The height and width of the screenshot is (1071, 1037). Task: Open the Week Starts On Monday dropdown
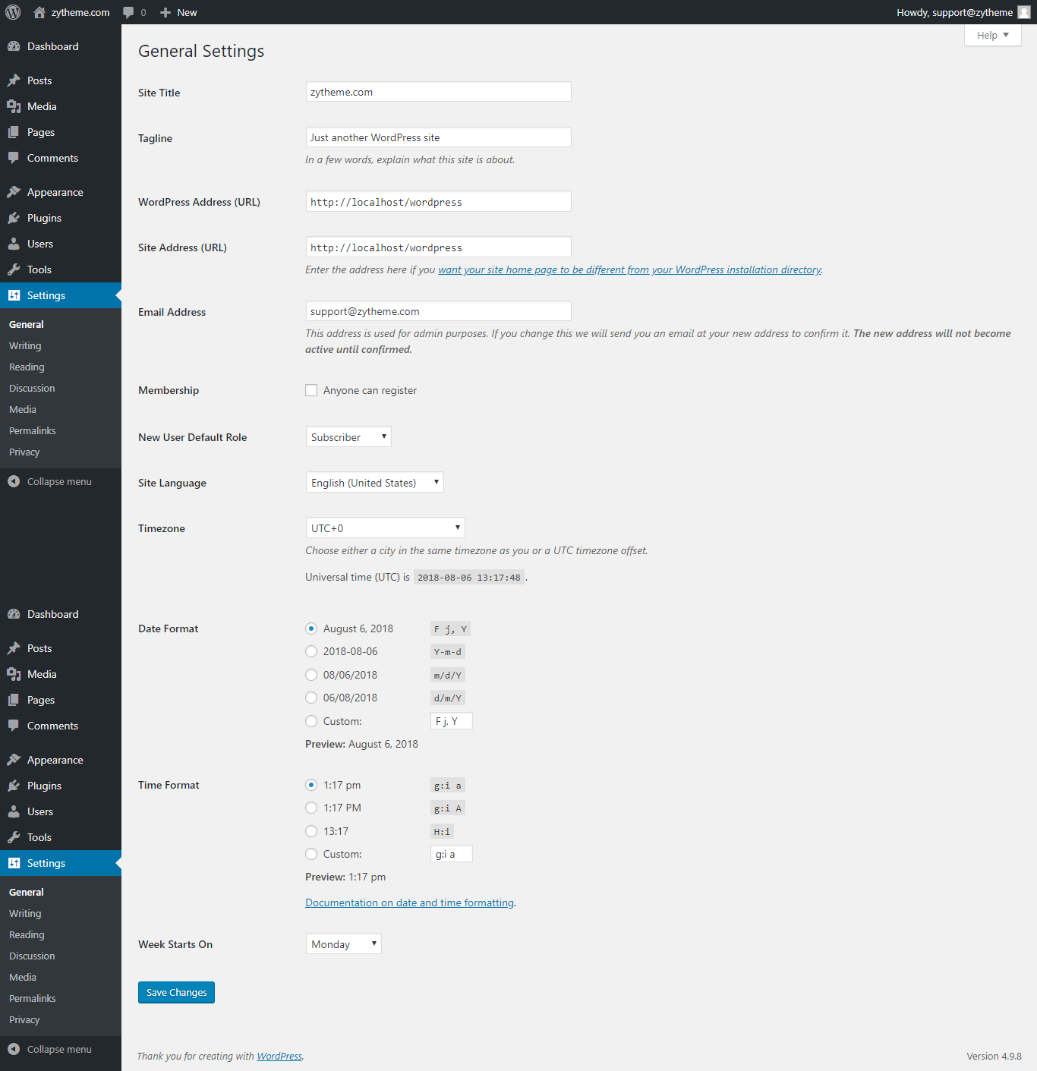(344, 944)
